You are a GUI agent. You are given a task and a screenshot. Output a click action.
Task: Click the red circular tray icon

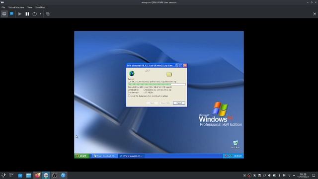pyautogui.click(x=249, y=176)
